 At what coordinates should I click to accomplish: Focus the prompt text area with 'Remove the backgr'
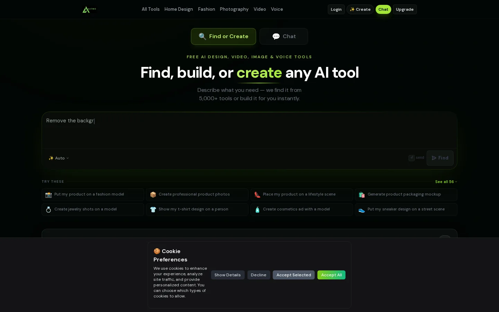(249, 130)
